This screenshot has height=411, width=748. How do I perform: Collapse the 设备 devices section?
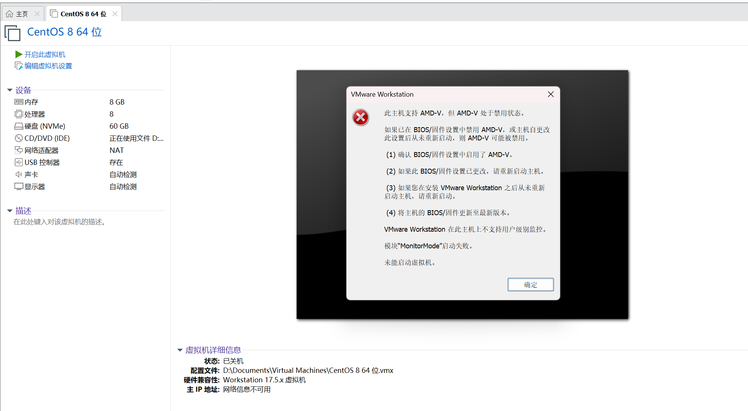10,90
